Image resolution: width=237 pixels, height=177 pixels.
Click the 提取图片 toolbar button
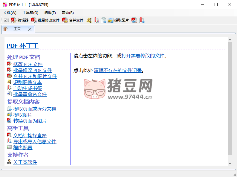118,20
